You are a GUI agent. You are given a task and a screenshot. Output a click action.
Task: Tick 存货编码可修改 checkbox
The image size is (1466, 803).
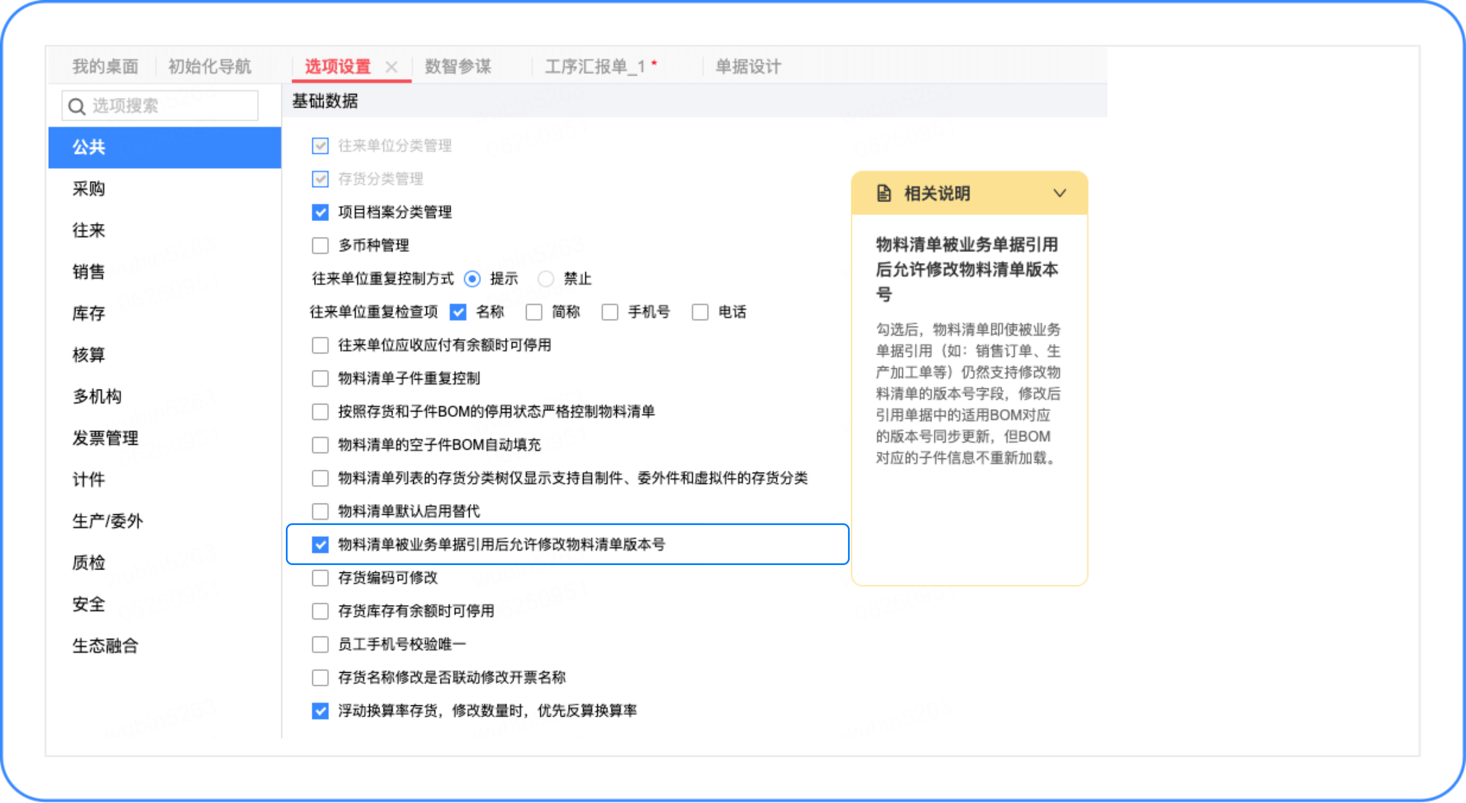[320, 577]
